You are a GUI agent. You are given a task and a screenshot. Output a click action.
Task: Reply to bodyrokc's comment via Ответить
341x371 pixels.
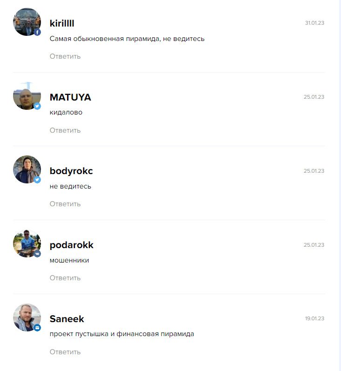click(x=65, y=204)
